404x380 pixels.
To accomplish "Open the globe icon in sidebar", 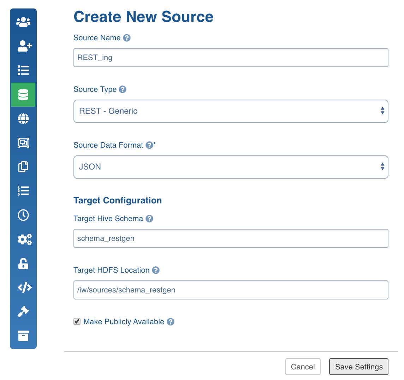I will [23, 119].
